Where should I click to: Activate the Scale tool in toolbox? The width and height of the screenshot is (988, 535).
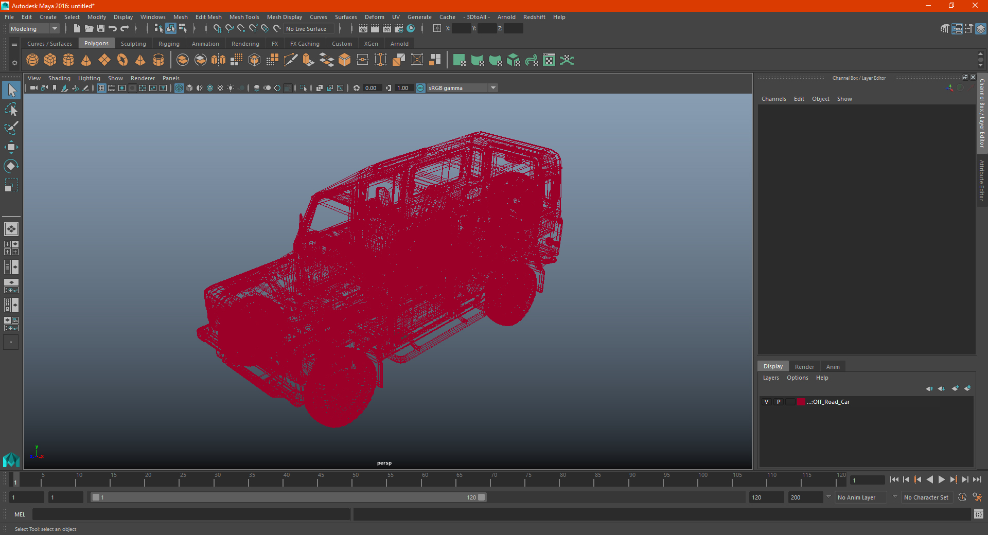point(11,185)
